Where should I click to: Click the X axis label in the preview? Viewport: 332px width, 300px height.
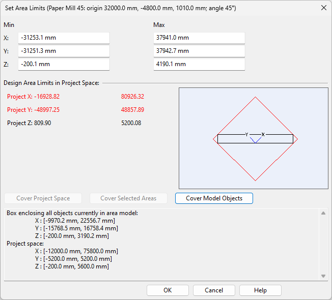(x=263, y=134)
